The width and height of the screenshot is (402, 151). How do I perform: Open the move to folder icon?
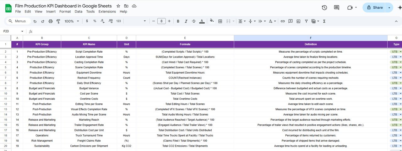point(126,6)
